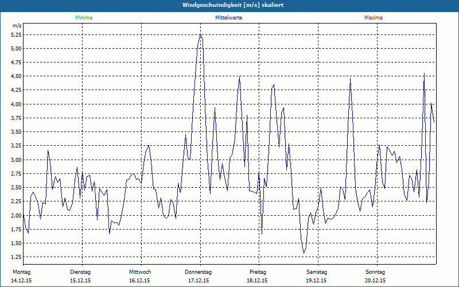Viewport: 459px width, 287px height.
Task: Click the date 15.12.15
Action: point(80,281)
